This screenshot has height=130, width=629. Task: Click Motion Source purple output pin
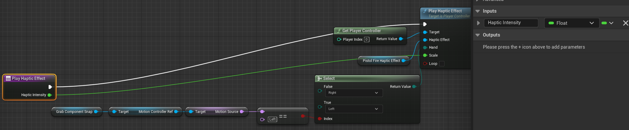242,112
